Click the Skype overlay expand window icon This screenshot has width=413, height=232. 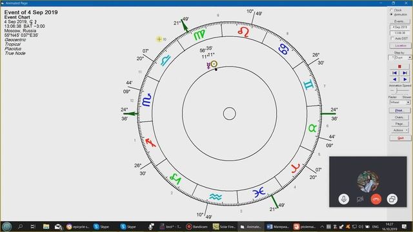392,199
